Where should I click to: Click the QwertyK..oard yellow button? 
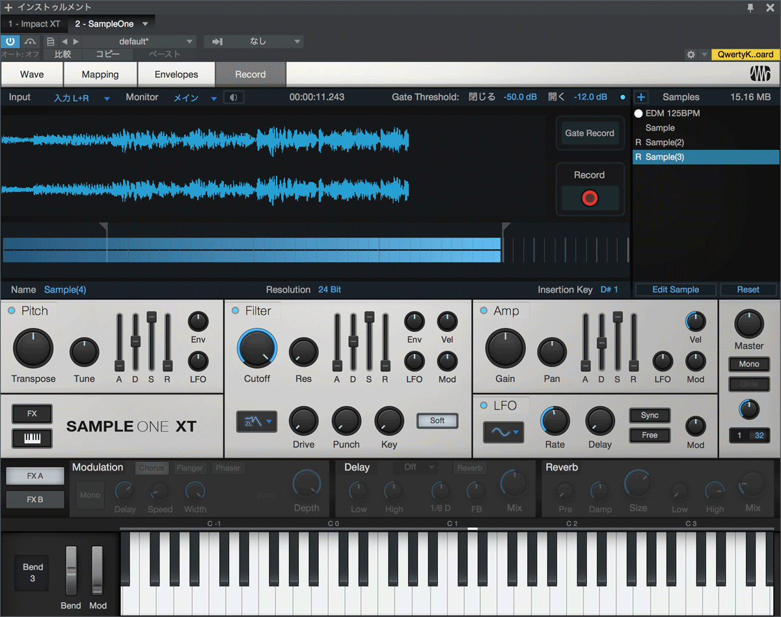745,55
